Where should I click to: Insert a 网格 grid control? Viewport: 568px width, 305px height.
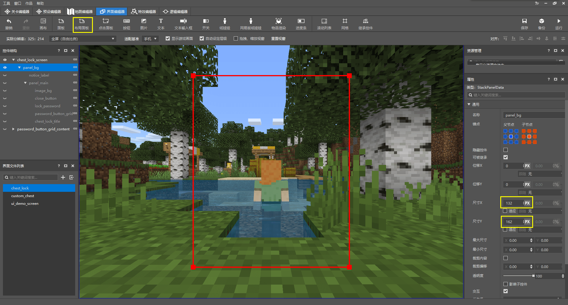(345, 24)
